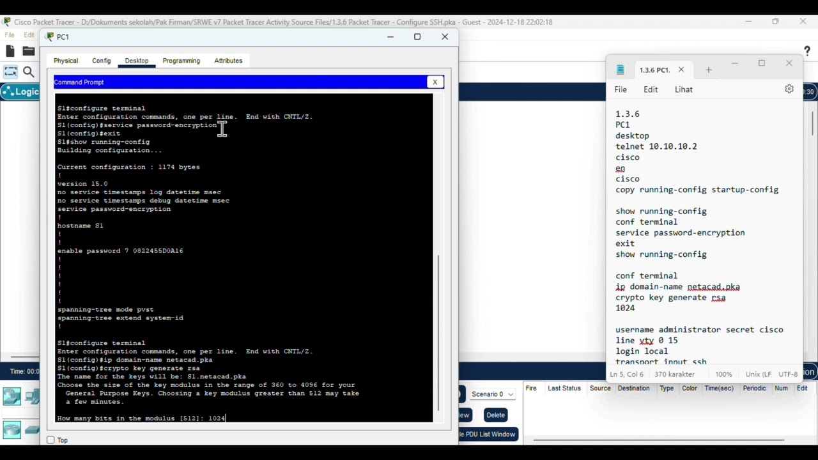The width and height of the screenshot is (818, 460).
Task: Switch to the Physical tab
Action: pos(66,61)
